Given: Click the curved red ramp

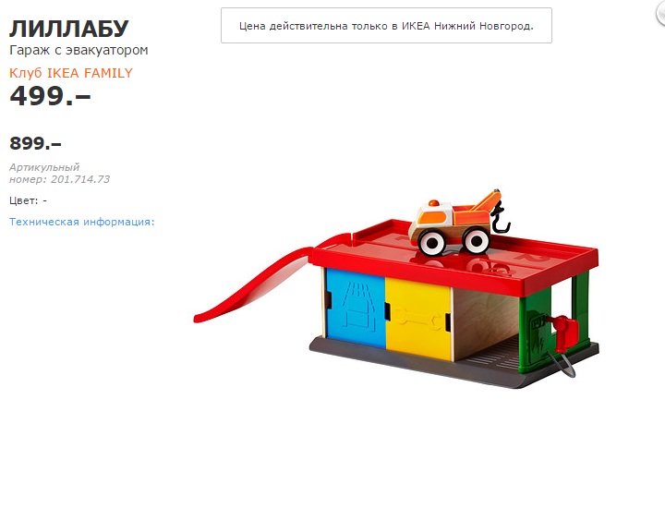Looking at the screenshot, I should point(255,282).
